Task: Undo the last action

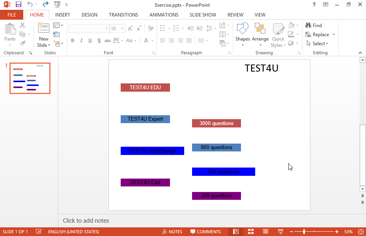Action: [30, 4]
